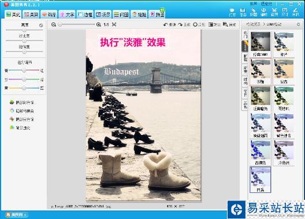Select the 局部马赛克 local mosaic tool

point(22,111)
